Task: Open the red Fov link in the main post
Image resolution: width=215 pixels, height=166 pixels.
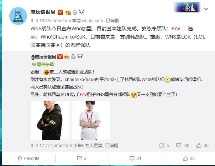Action: click(x=175, y=29)
